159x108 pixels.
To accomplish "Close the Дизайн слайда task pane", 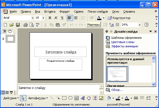I will pyautogui.click(x=156, y=31).
